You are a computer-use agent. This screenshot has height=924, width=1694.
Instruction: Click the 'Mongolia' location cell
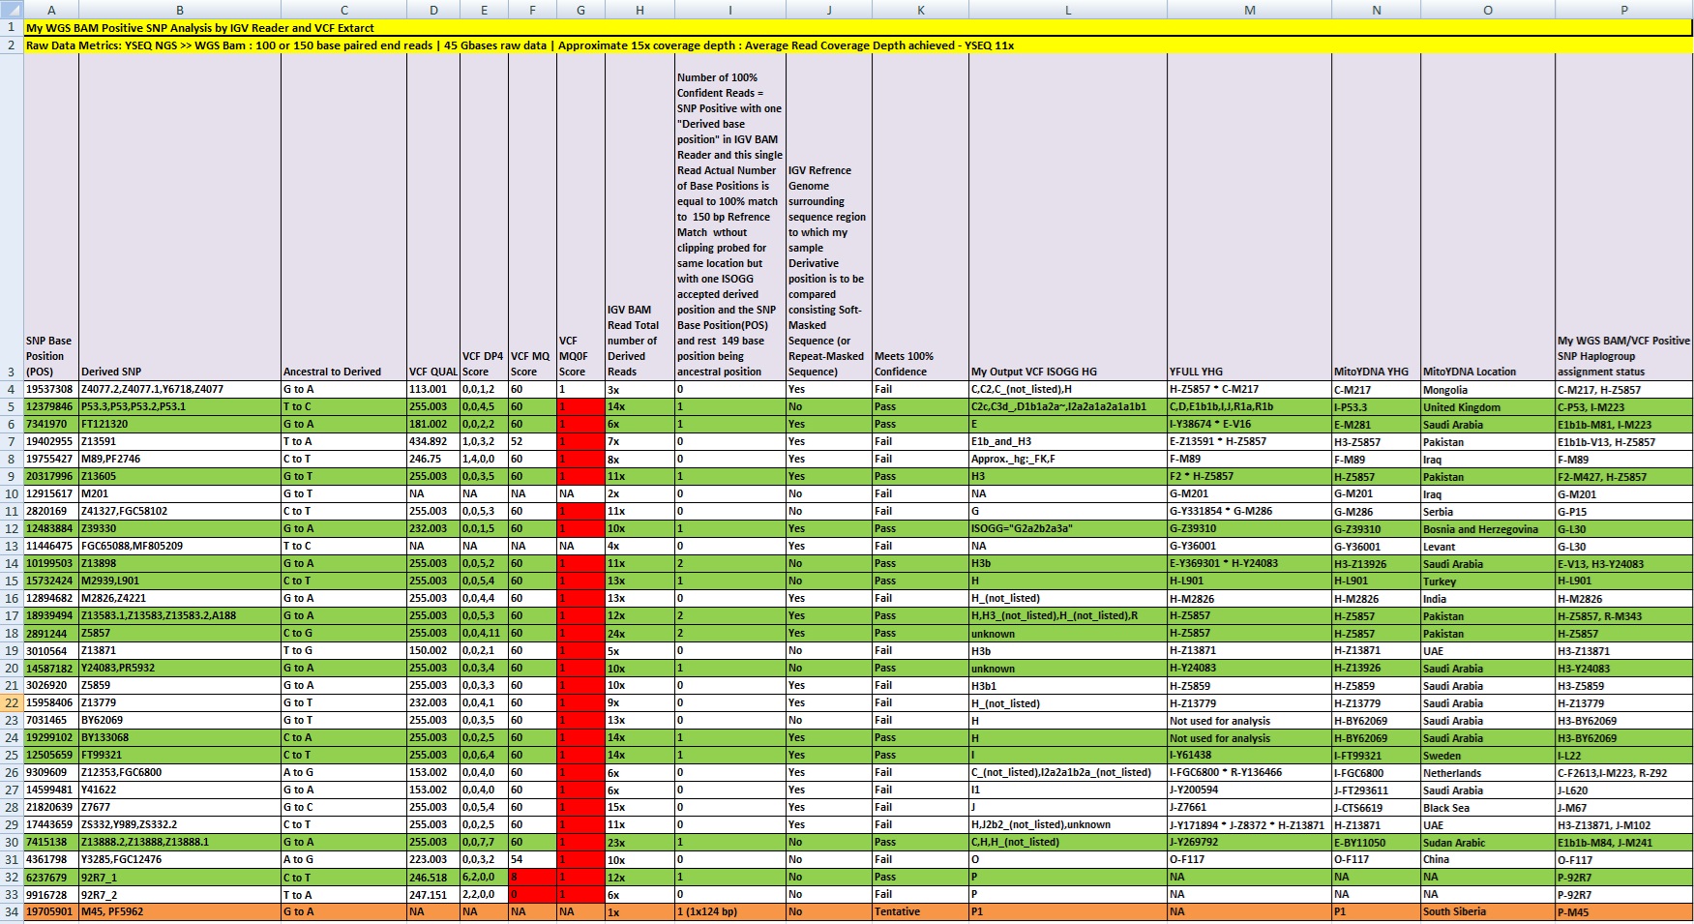[1488, 390]
